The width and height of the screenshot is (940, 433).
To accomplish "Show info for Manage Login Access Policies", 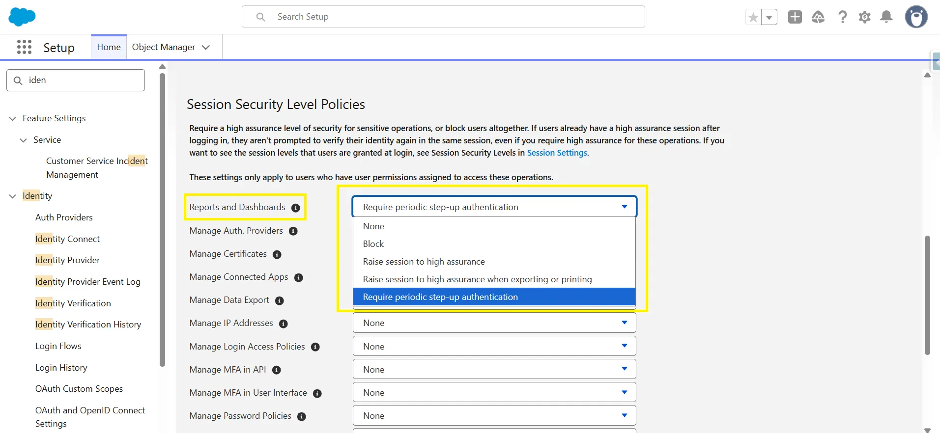I will (315, 347).
